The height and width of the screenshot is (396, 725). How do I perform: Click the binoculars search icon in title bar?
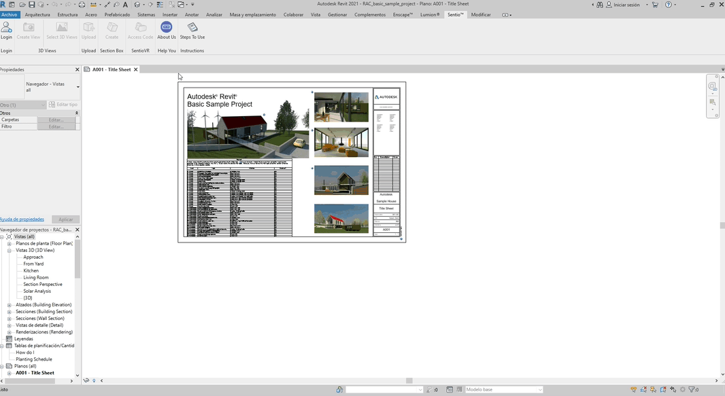[600, 5]
